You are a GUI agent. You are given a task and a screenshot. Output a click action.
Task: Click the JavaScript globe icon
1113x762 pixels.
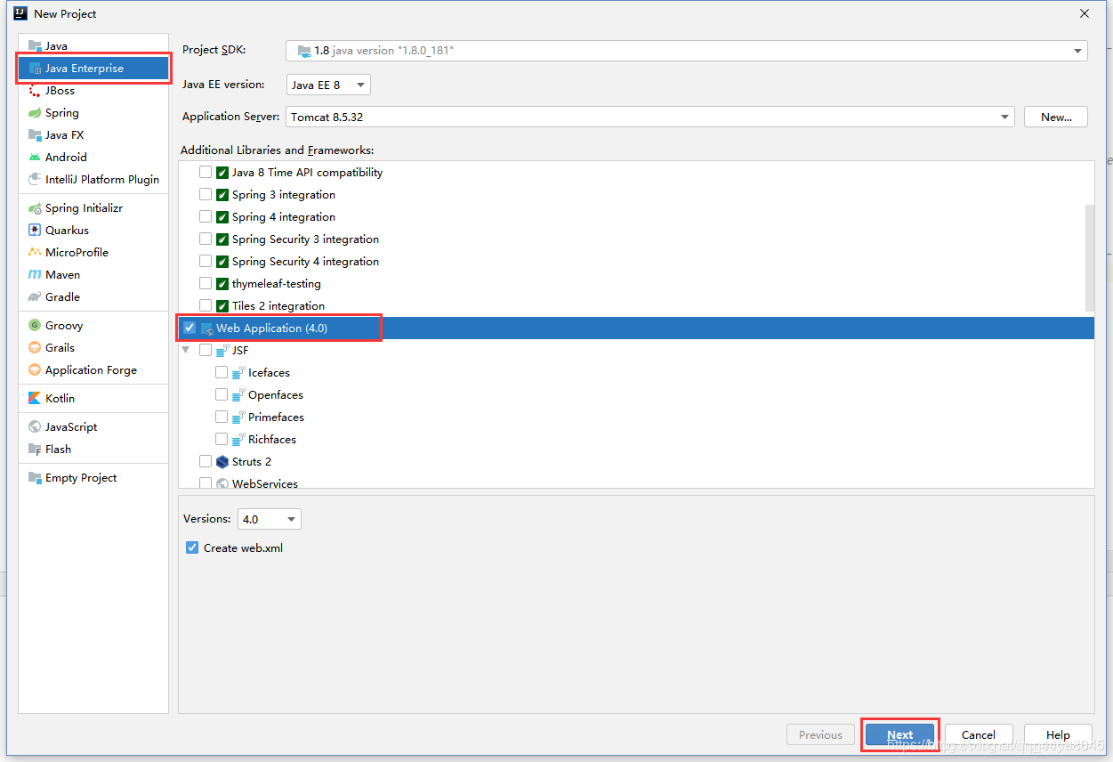click(x=35, y=427)
